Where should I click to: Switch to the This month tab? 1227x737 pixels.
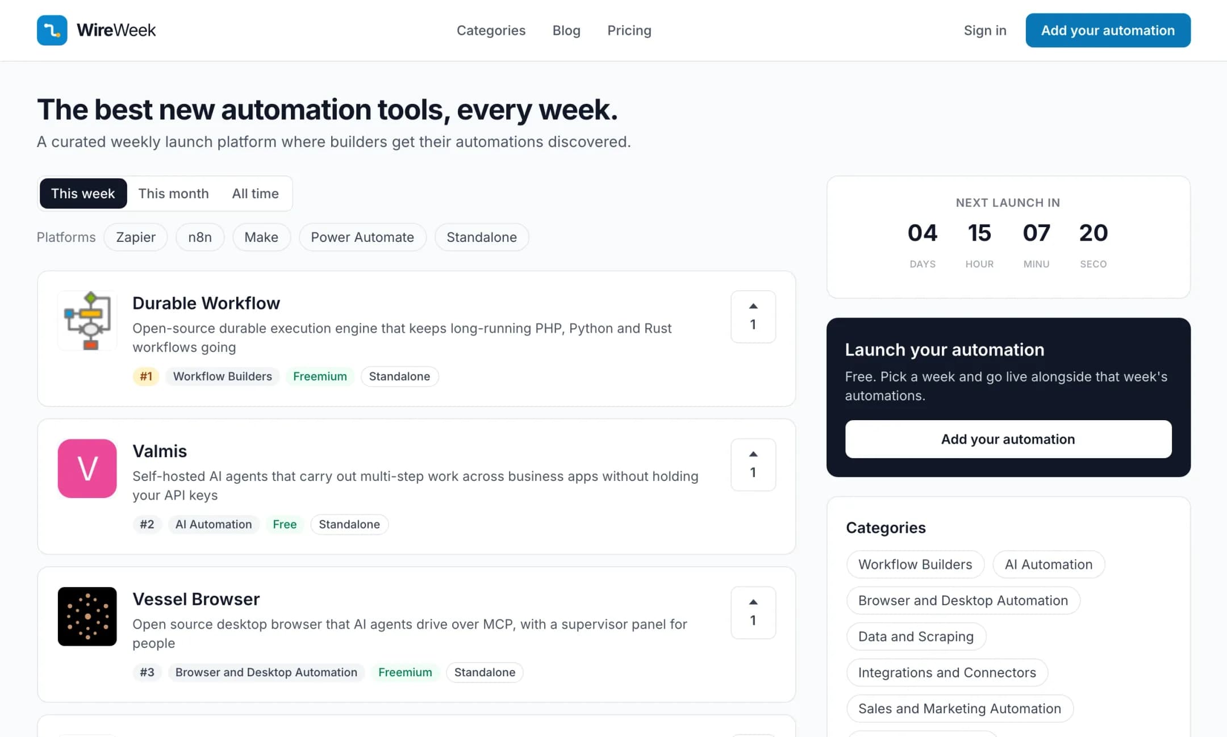click(173, 194)
